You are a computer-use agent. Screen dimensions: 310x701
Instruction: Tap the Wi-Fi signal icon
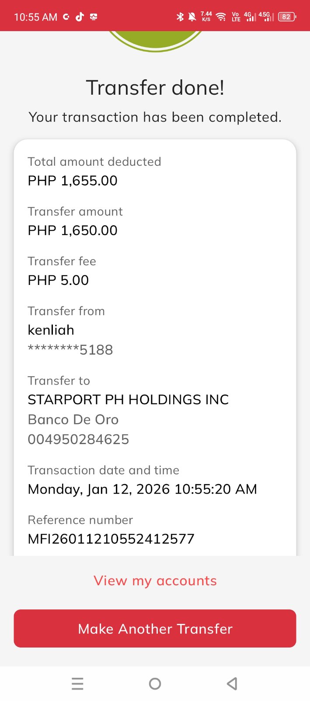221,17
